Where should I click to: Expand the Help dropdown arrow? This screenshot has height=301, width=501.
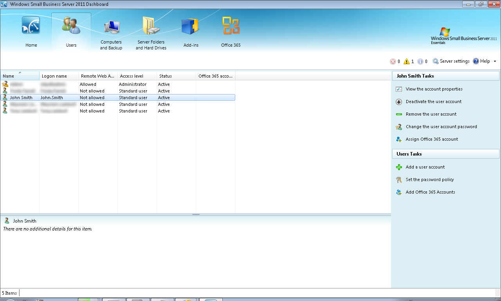495,62
